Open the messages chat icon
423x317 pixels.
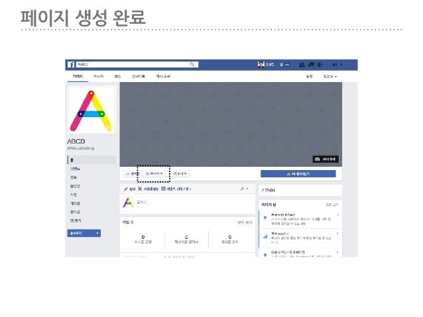coord(311,65)
